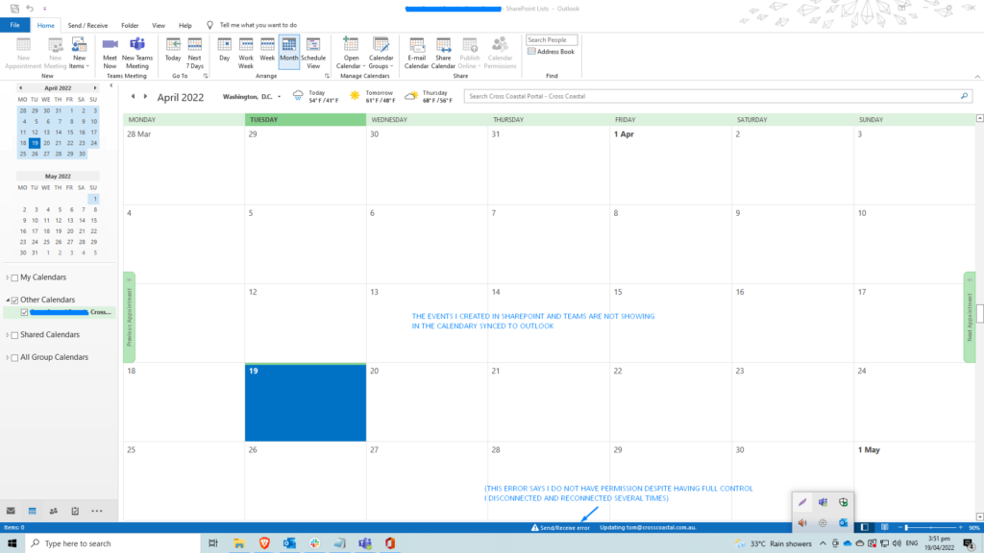The height and width of the screenshot is (553, 984).
Task: Go to the previous month
Action: coord(133,97)
